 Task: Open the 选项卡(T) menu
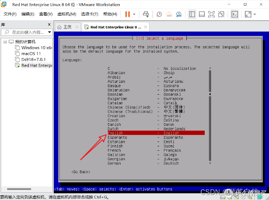pos(89,14)
